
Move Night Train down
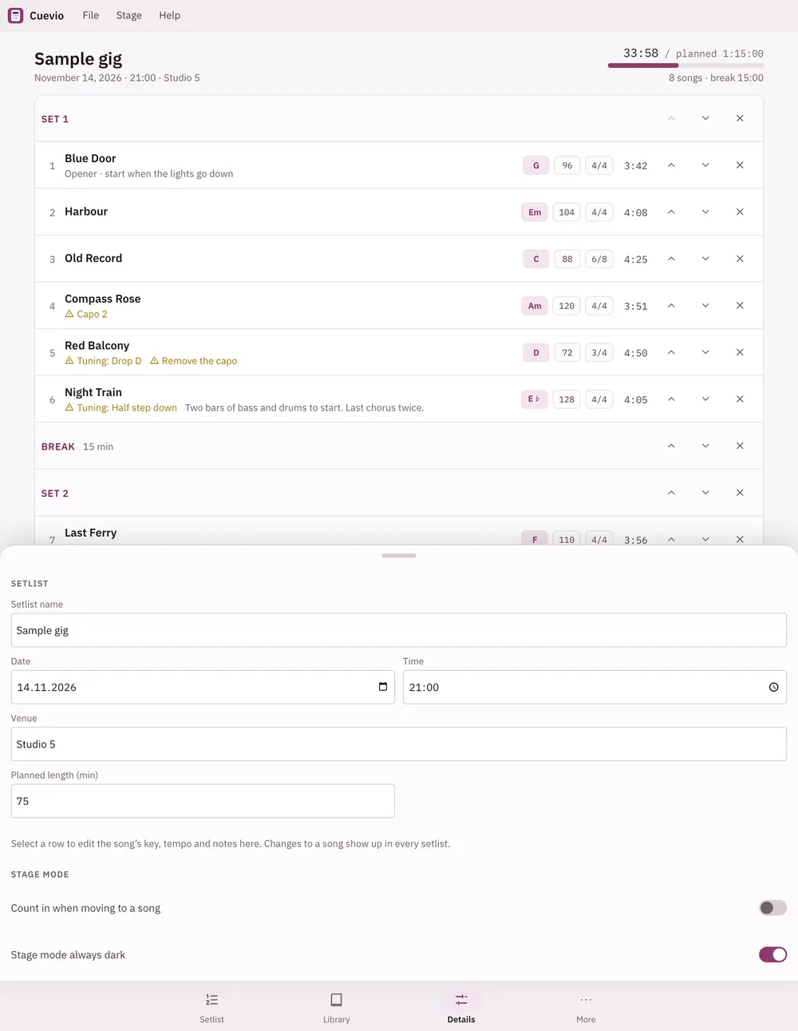[705, 399]
